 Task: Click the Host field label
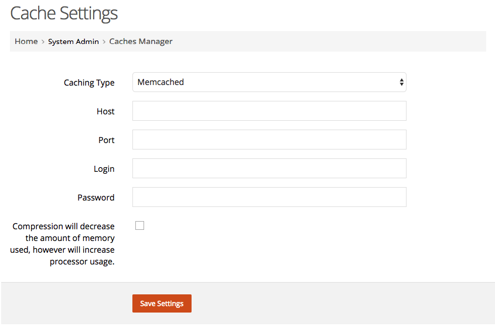coord(105,111)
